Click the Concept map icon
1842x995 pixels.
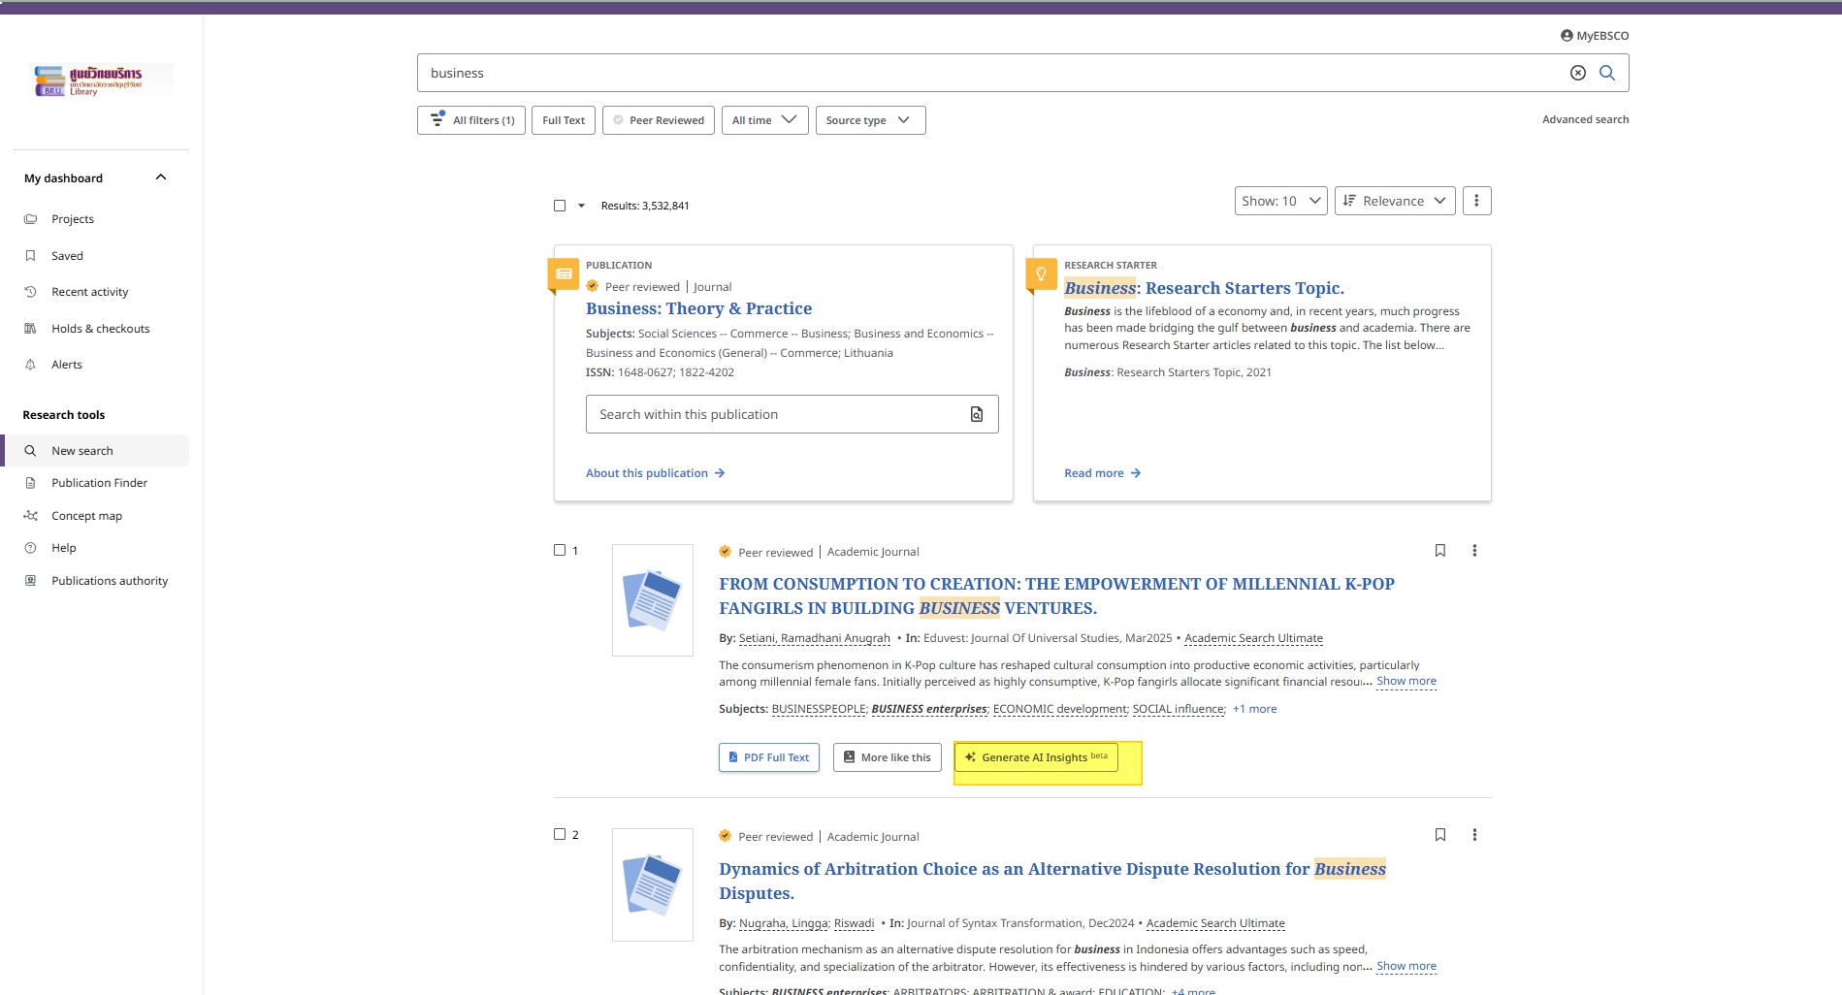(30, 516)
